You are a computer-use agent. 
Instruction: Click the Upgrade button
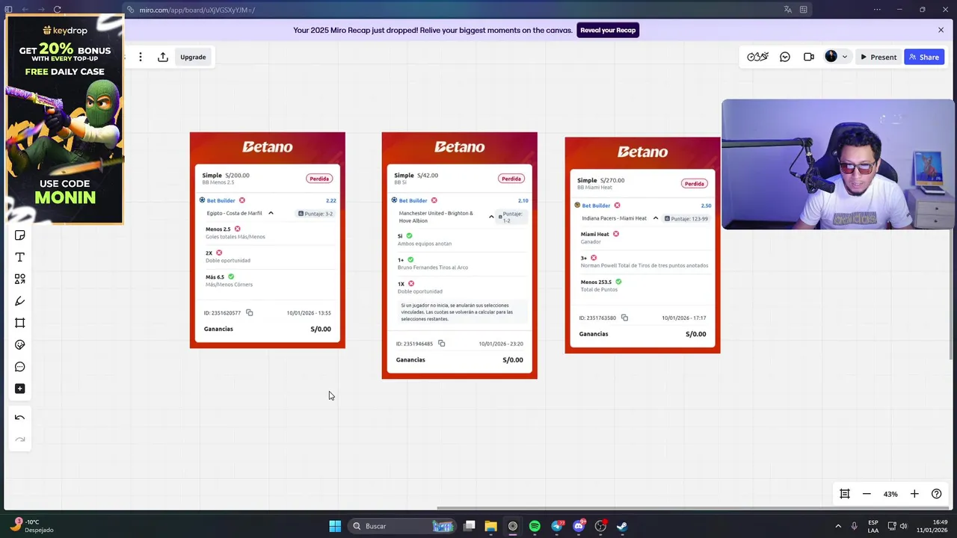point(193,57)
